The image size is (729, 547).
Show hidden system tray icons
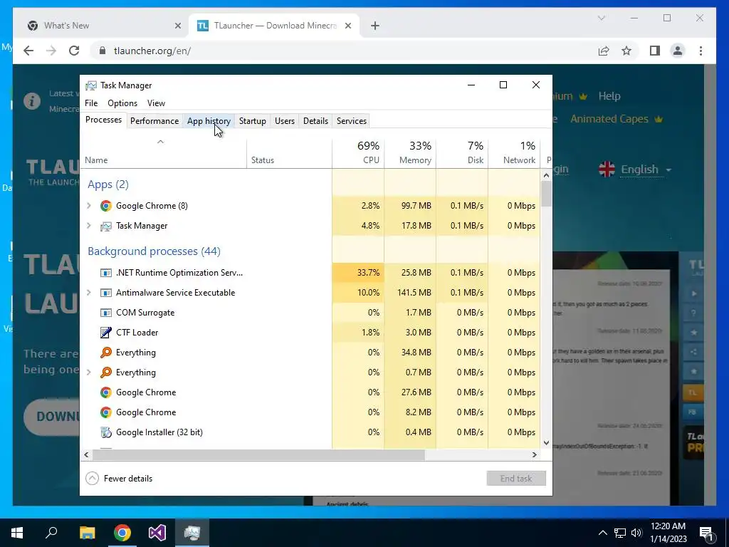tap(602, 533)
